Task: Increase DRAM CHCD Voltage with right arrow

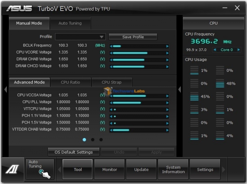Action: point(167,67)
